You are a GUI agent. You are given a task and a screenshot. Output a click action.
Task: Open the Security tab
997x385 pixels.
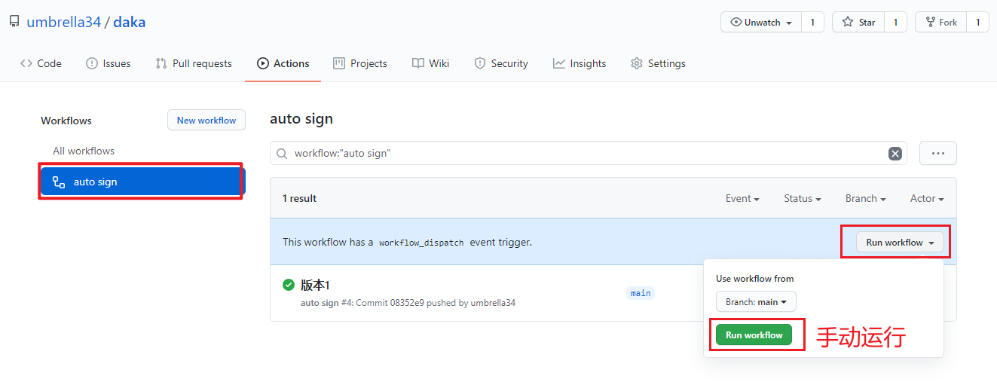(501, 63)
